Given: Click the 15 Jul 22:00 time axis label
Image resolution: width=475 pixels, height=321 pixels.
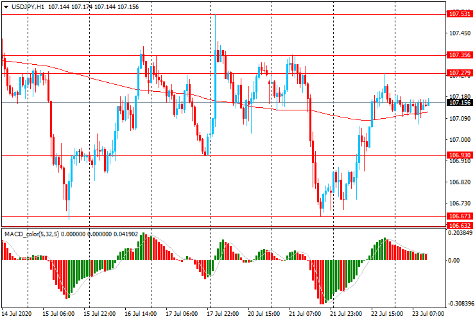Looking at the screenshot, I should coord(99,313).
